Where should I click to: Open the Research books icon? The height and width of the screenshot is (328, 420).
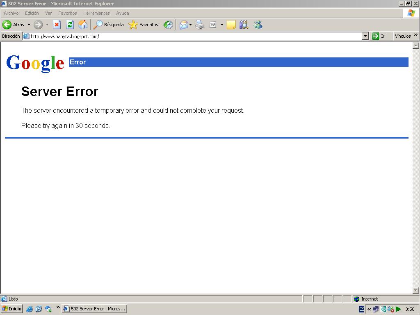coord(244,25)
